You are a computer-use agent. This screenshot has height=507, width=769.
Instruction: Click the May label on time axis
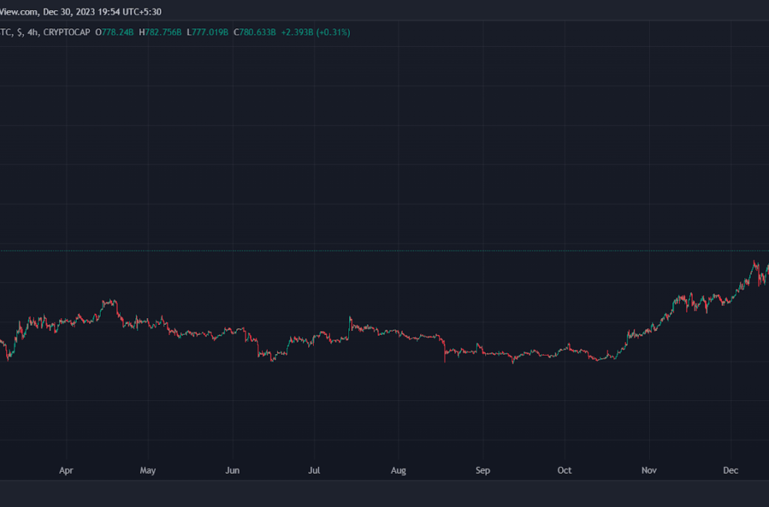[x=148, y=470]
